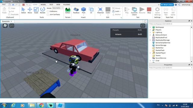Expand the Lighting tree node

coord(150,32)
